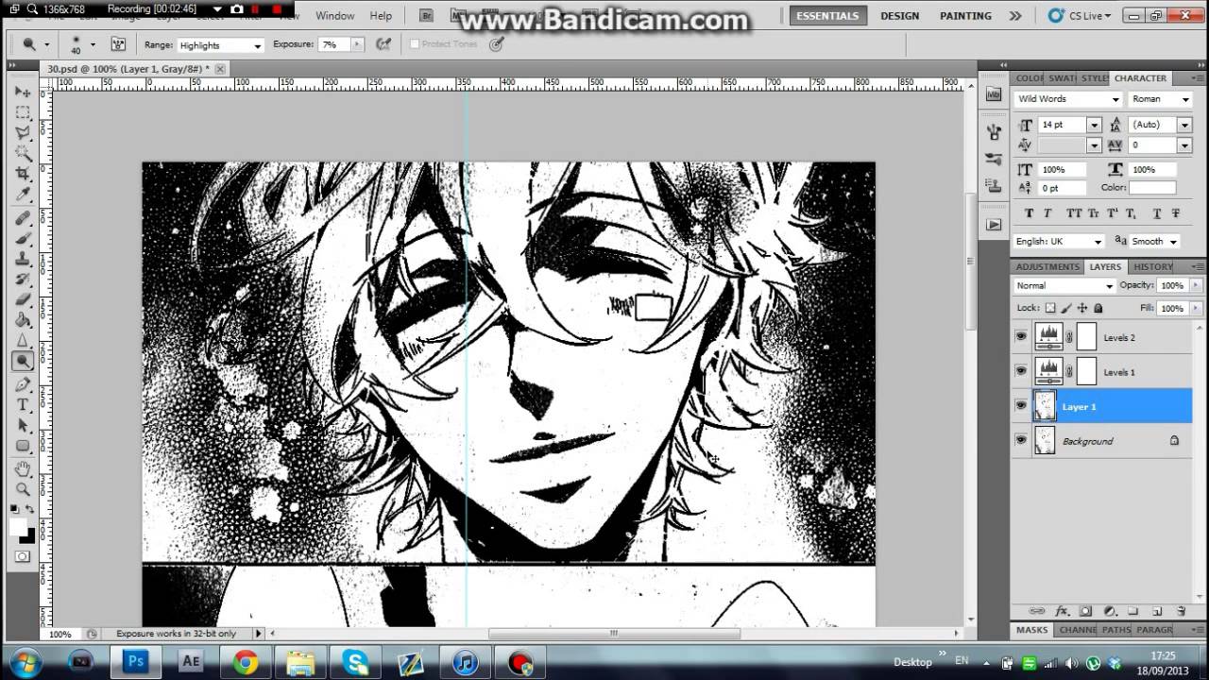Select the Dodge tool in the toolbox

tap(23, 361)
